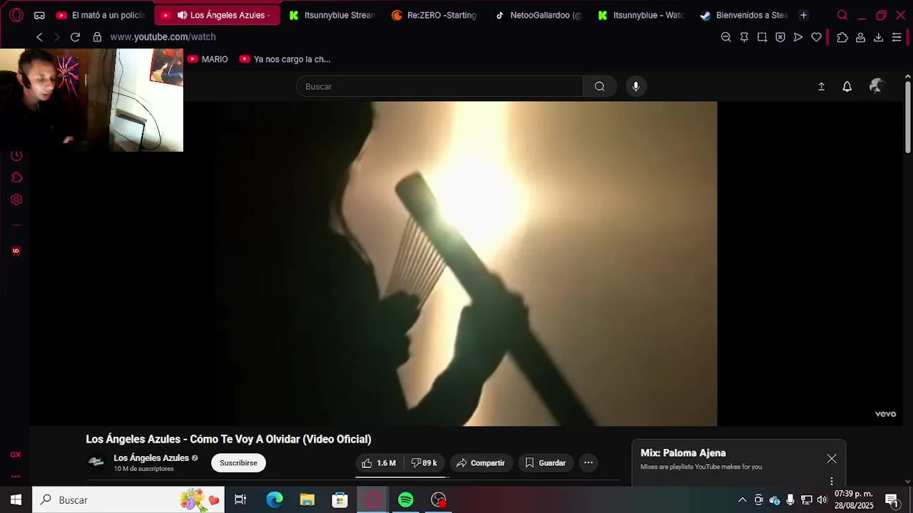913x513 pixels.
Task: Open Spotify from the taskbar
Action: (406, 500)
